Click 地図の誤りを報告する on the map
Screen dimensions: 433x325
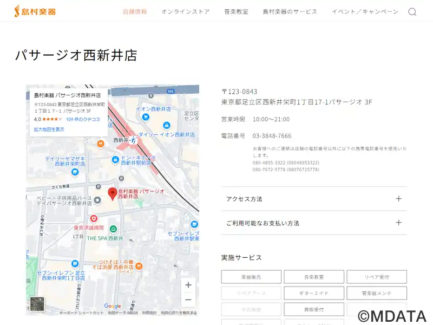pos(179,313)
